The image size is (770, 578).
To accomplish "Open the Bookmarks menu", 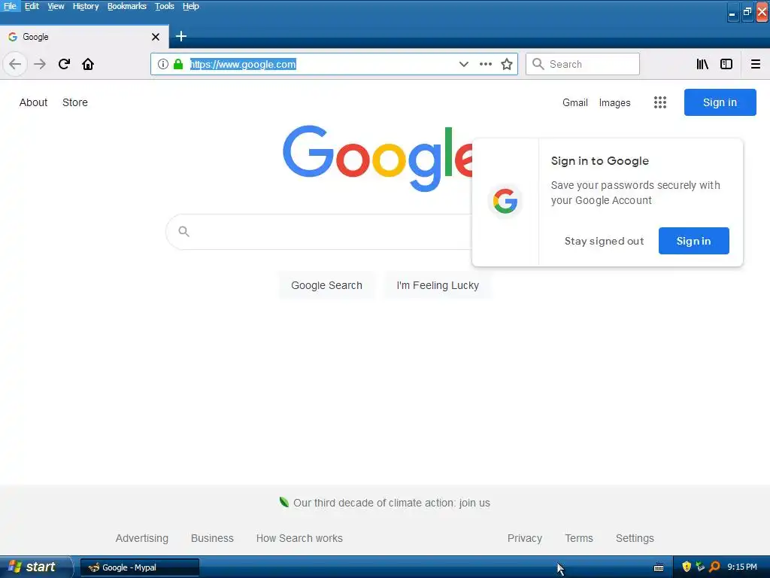I will (126, 6).
